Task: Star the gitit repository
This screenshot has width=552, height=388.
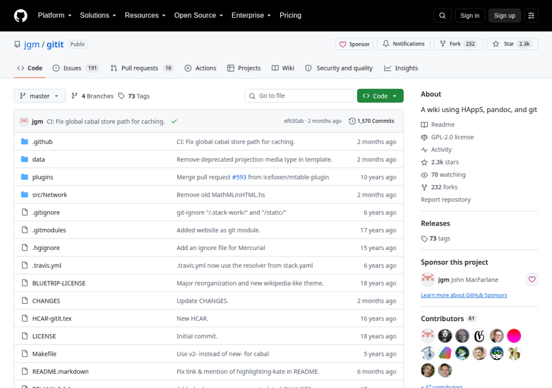Action: [x=512, y=44]
